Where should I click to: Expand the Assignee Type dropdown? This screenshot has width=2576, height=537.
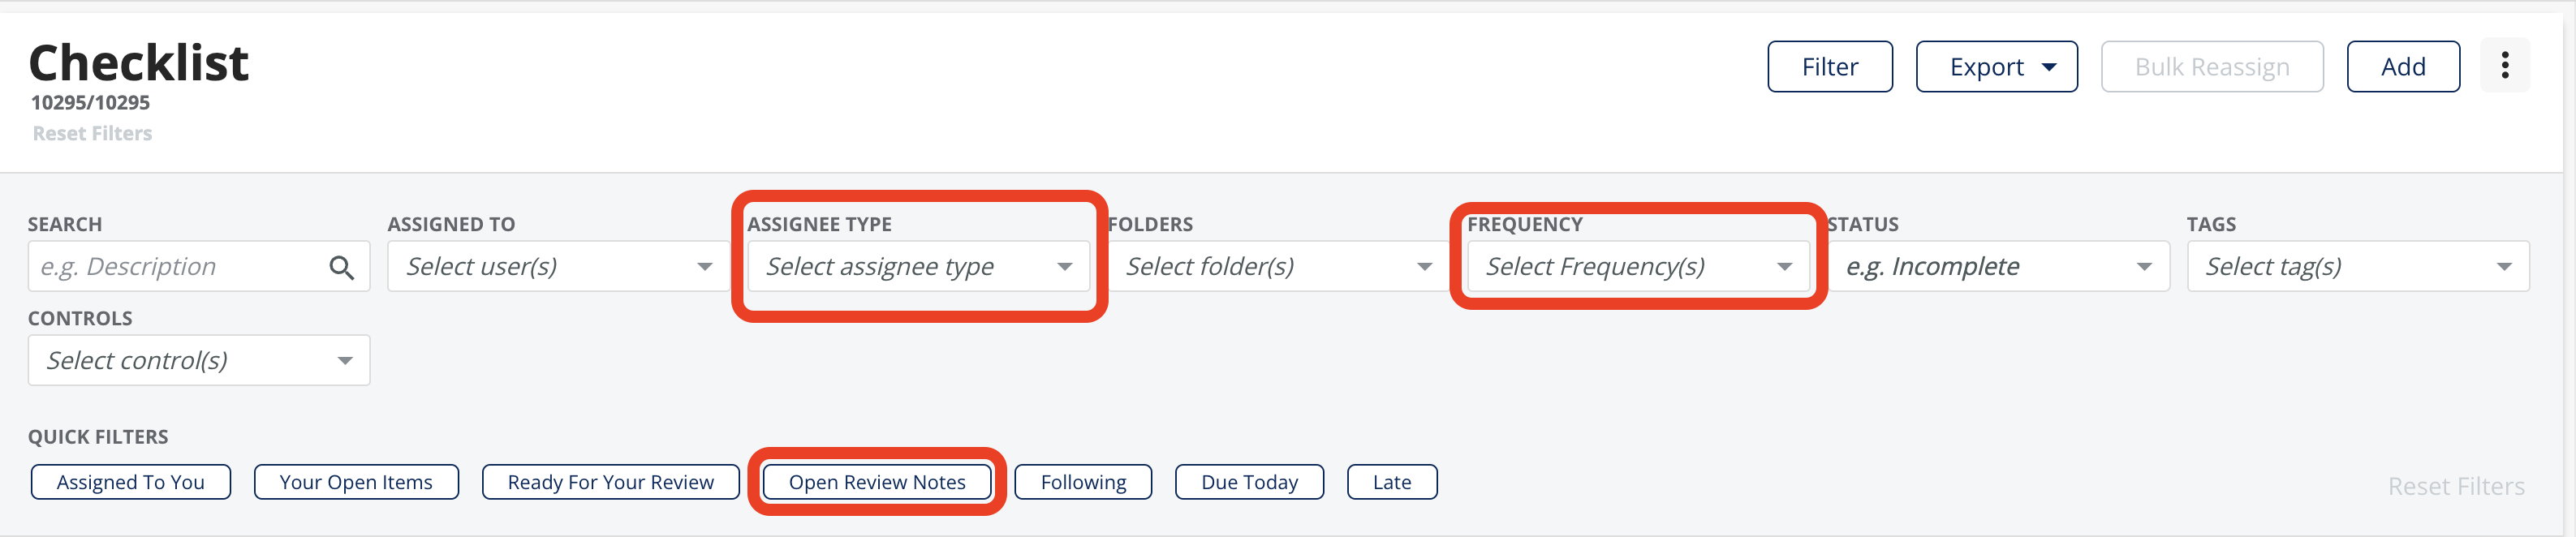918,266
